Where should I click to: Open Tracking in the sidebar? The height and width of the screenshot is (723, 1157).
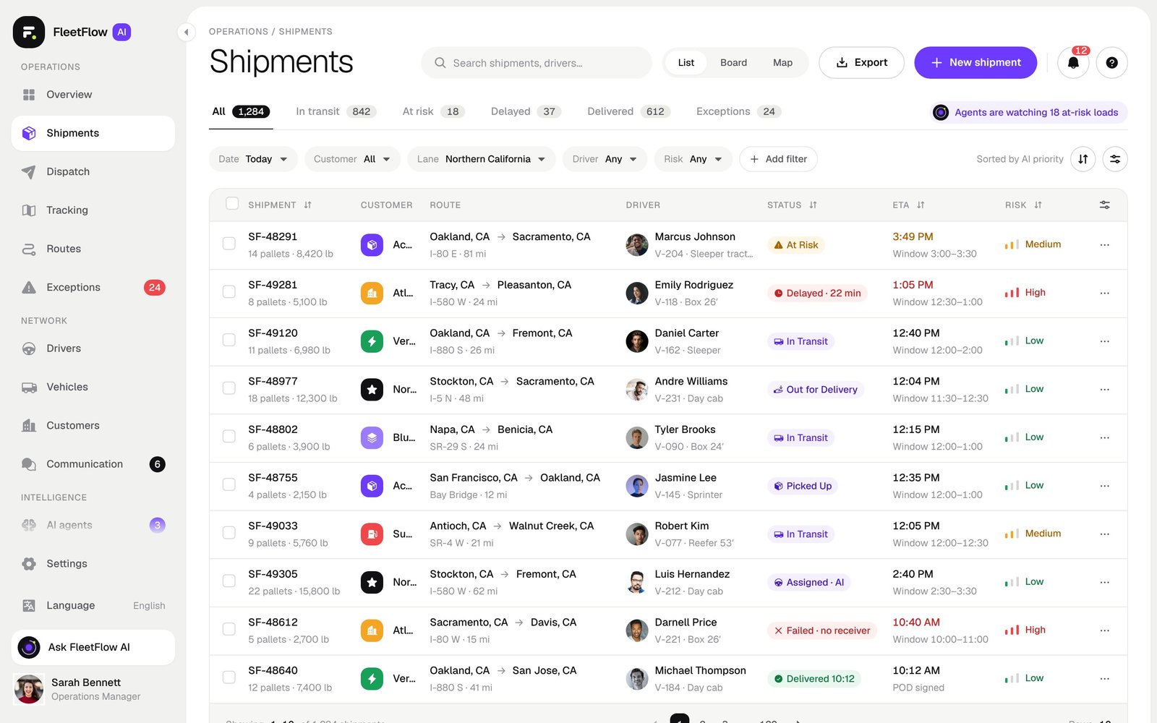(93, 210)
